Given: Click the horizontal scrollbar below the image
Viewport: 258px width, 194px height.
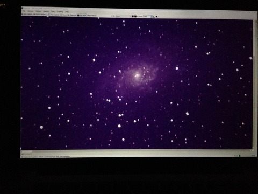Looking at the screenshot, I should point(136,151).
